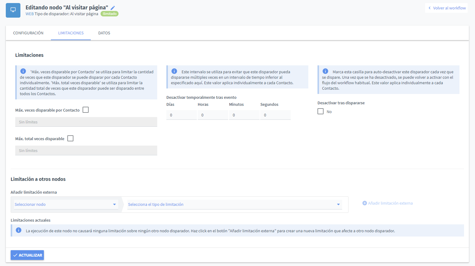Click the plus icon for Añadir limitación externa
Screen dimensions: 475x266
coord(364,203)
